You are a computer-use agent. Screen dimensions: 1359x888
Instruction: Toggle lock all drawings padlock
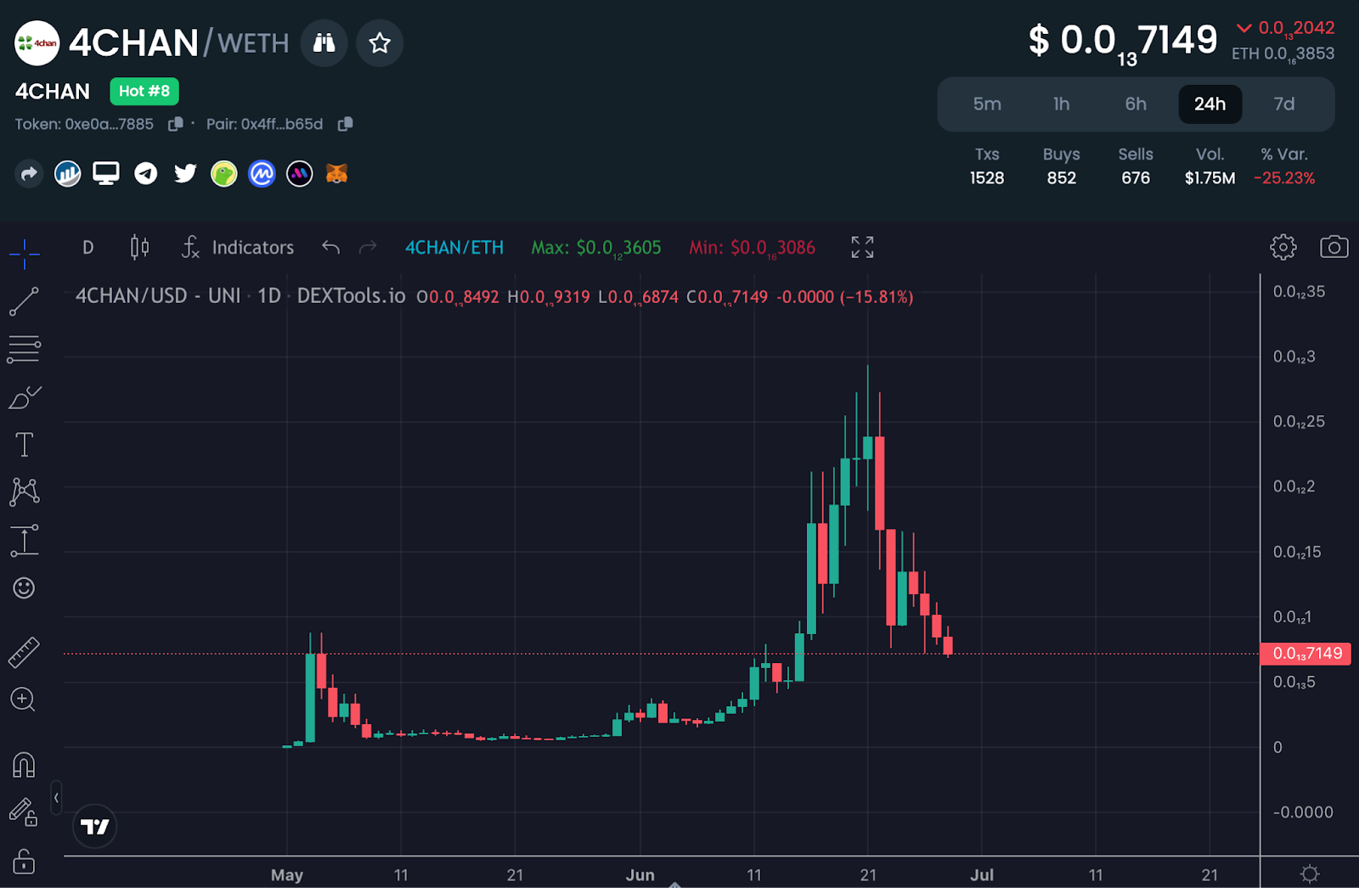[25, 861]
